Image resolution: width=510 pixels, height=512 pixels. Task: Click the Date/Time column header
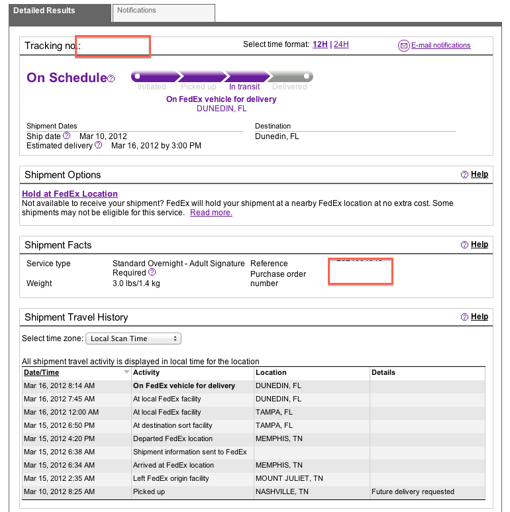tap(42, 372)
